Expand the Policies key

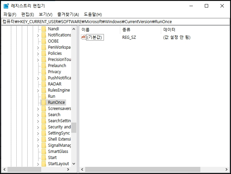[38, 54]
